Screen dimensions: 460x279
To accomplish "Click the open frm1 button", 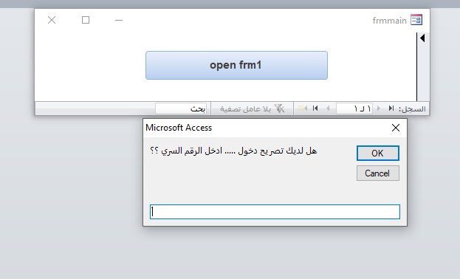I will tap(236, 65).
